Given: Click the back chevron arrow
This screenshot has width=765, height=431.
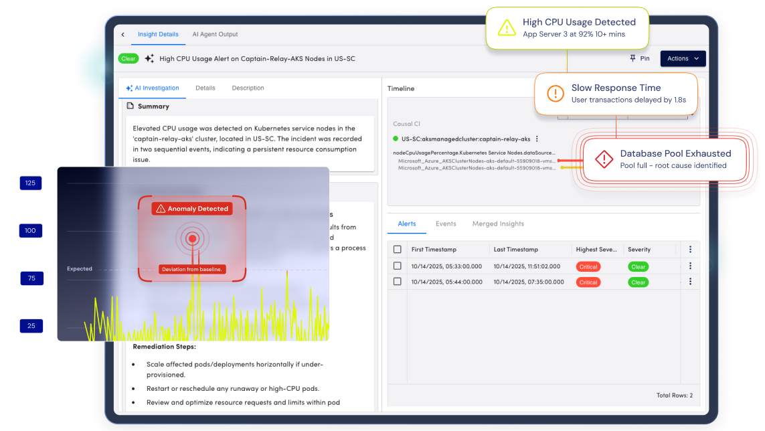Looking at the screenshot, I should tap(123, 35).
